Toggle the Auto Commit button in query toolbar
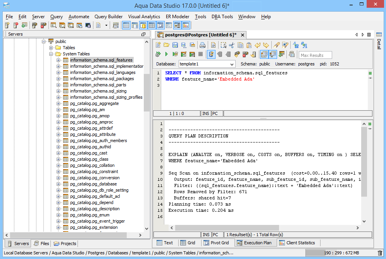This screenshot has height=259, width=386. [x=211, y=54]
